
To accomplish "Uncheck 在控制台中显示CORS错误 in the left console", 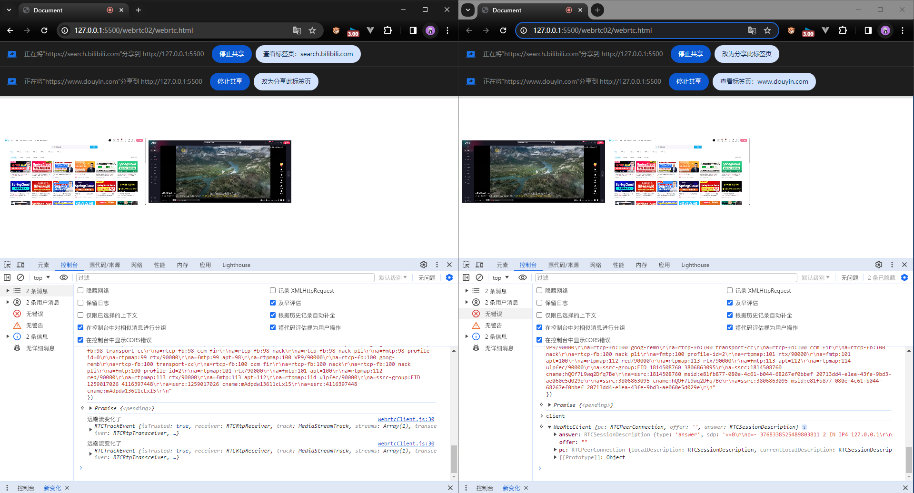I will [x=80, y=340].
